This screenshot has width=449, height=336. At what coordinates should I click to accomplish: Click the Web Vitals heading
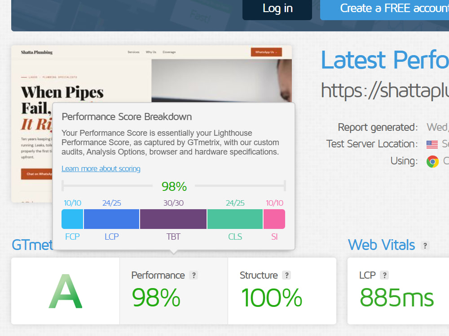tap(381, 245)
